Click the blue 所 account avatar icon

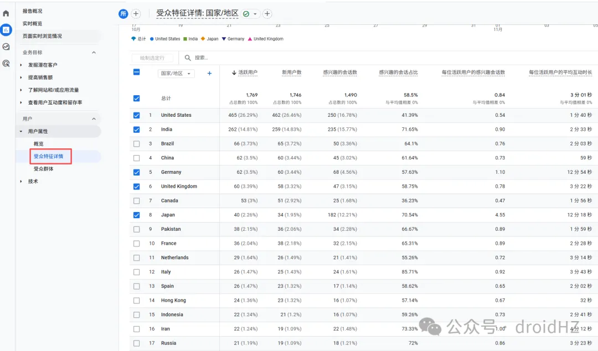123,13
